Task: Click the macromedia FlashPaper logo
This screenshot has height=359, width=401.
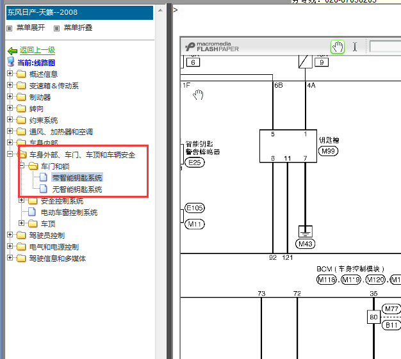Action: pyautogui.click(x=212, y=47)
